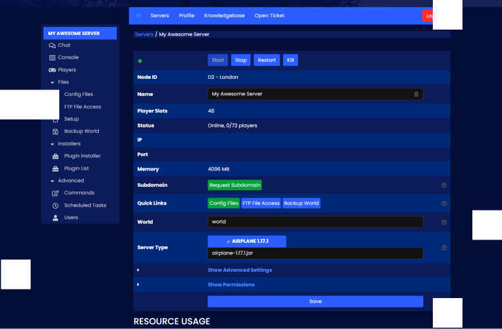
Task: Open the AIRPLANE 1.17.1 server type dropdown
Action: coord(247,241)
